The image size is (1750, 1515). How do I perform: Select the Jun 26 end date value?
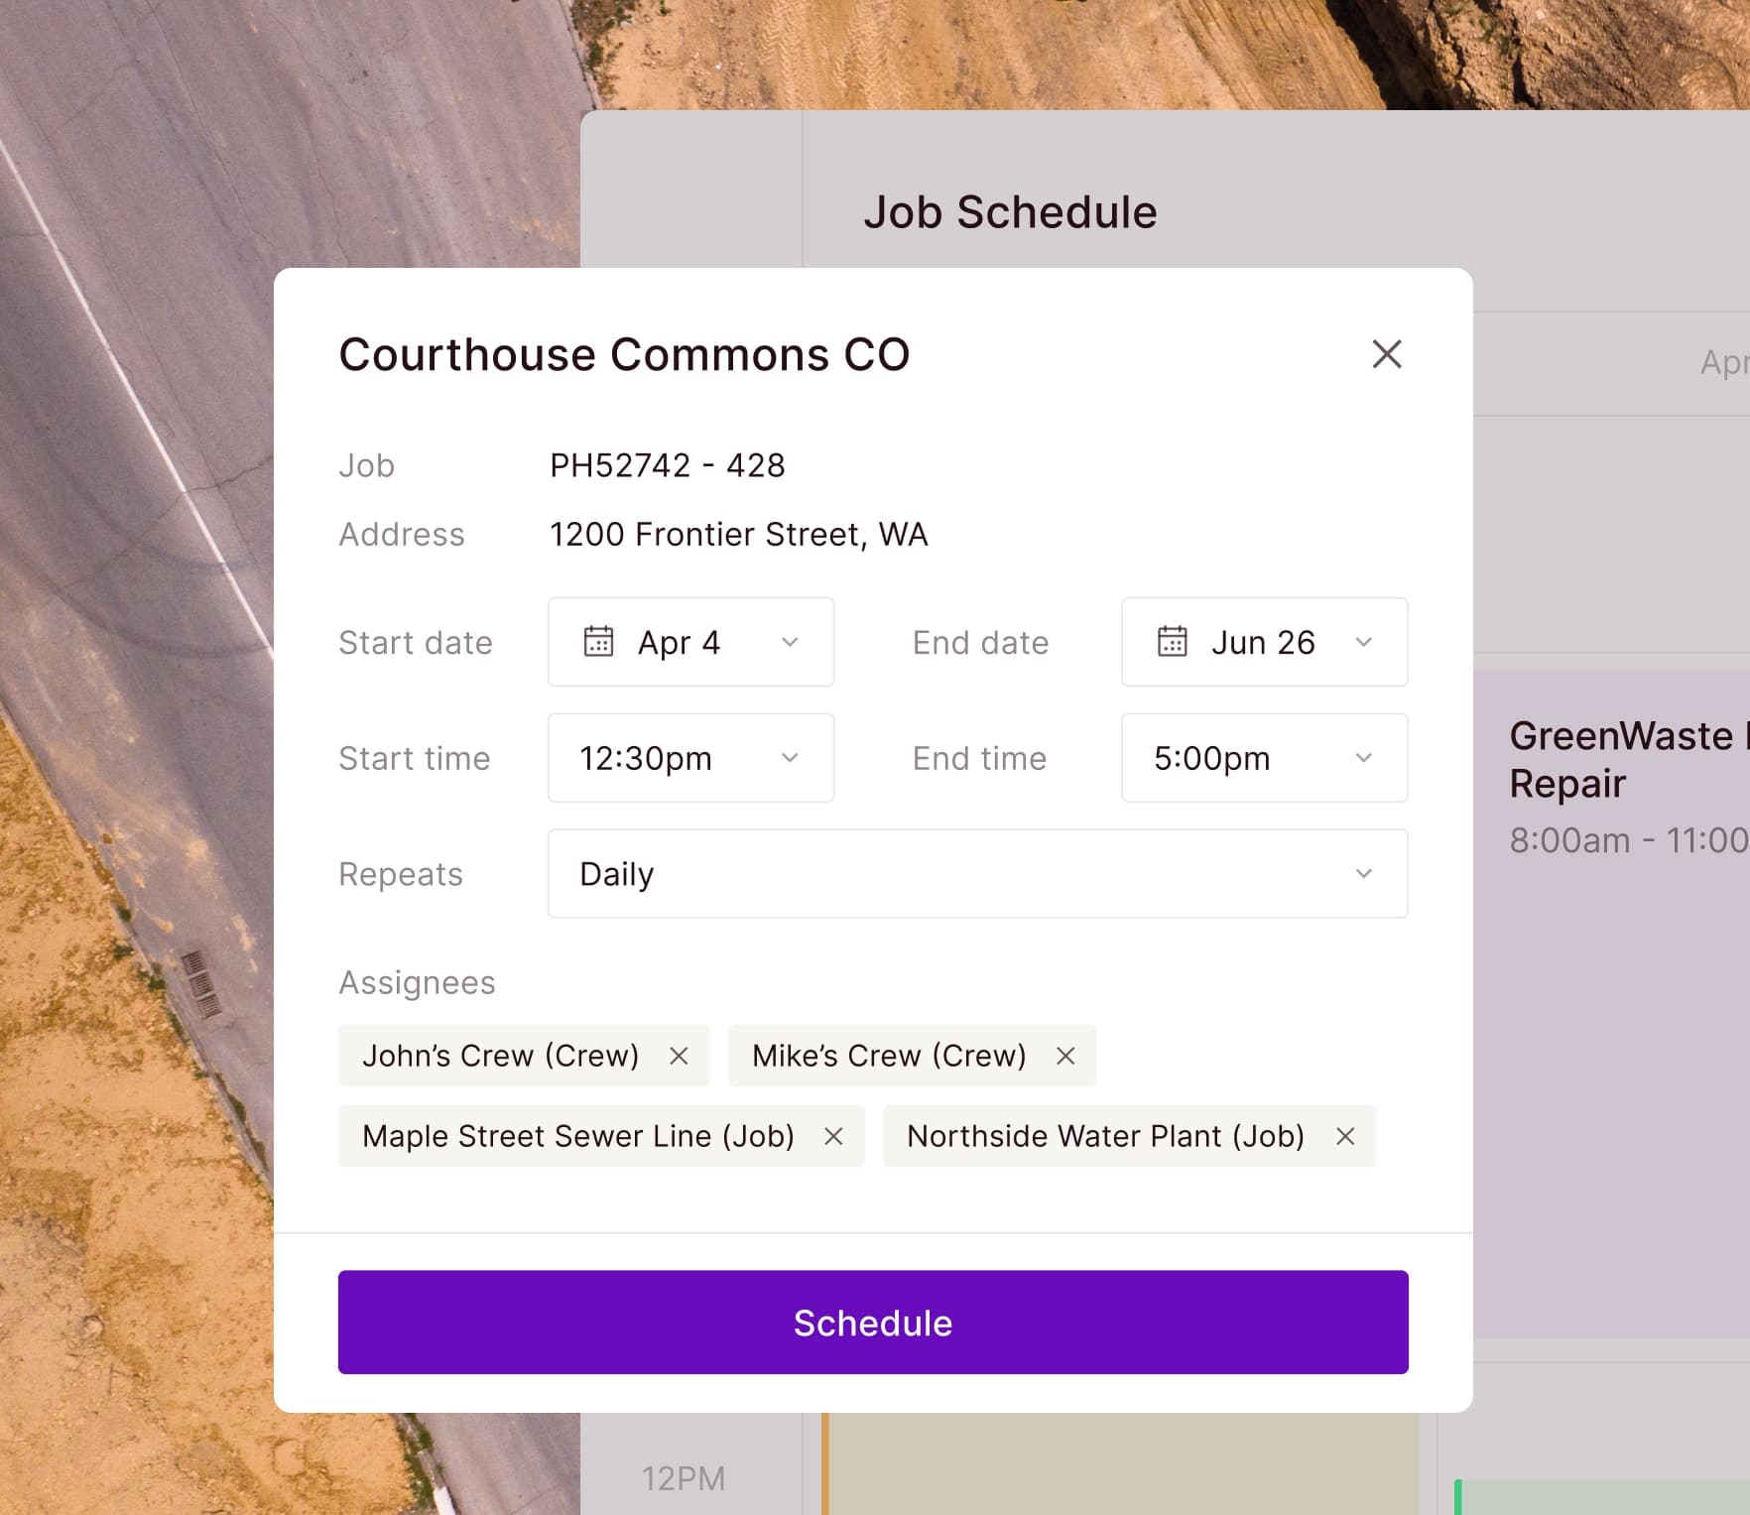[1263, 643]
